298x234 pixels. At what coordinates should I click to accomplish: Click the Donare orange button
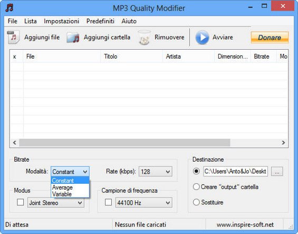tap(270, 38)
